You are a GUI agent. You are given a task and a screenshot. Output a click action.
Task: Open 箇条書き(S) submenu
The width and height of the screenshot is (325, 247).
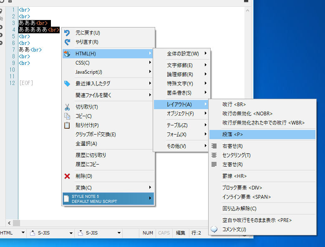pos(181,92)
